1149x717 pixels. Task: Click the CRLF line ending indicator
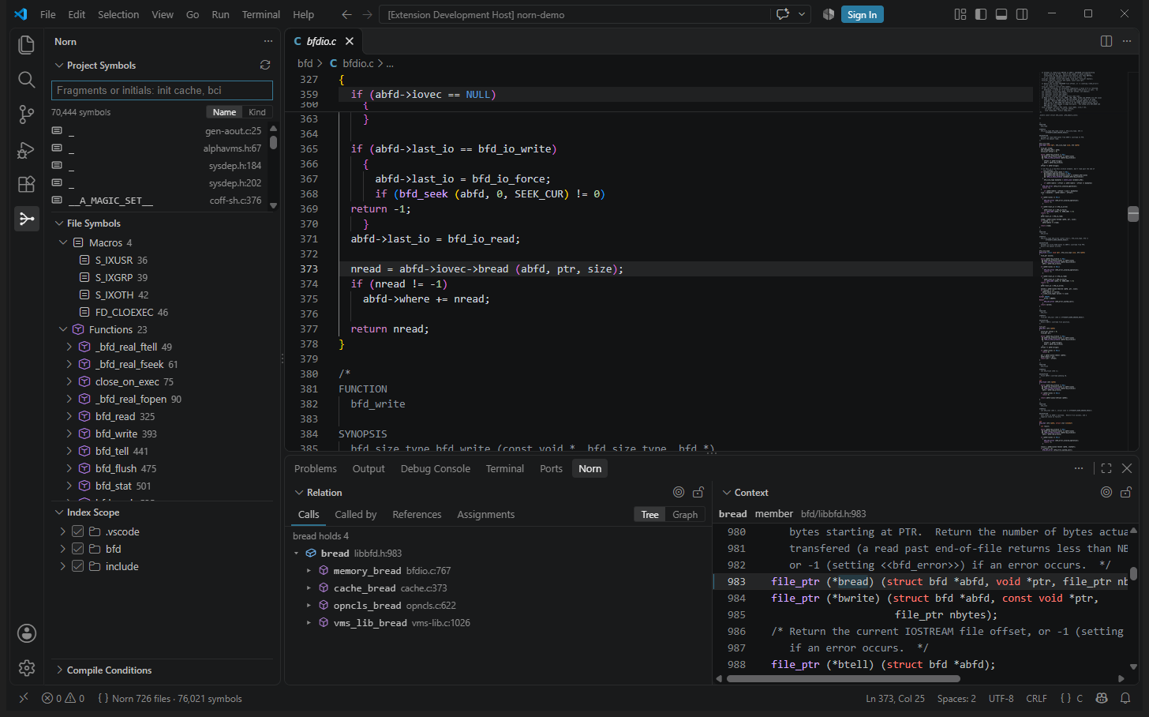click(1036, 698)
